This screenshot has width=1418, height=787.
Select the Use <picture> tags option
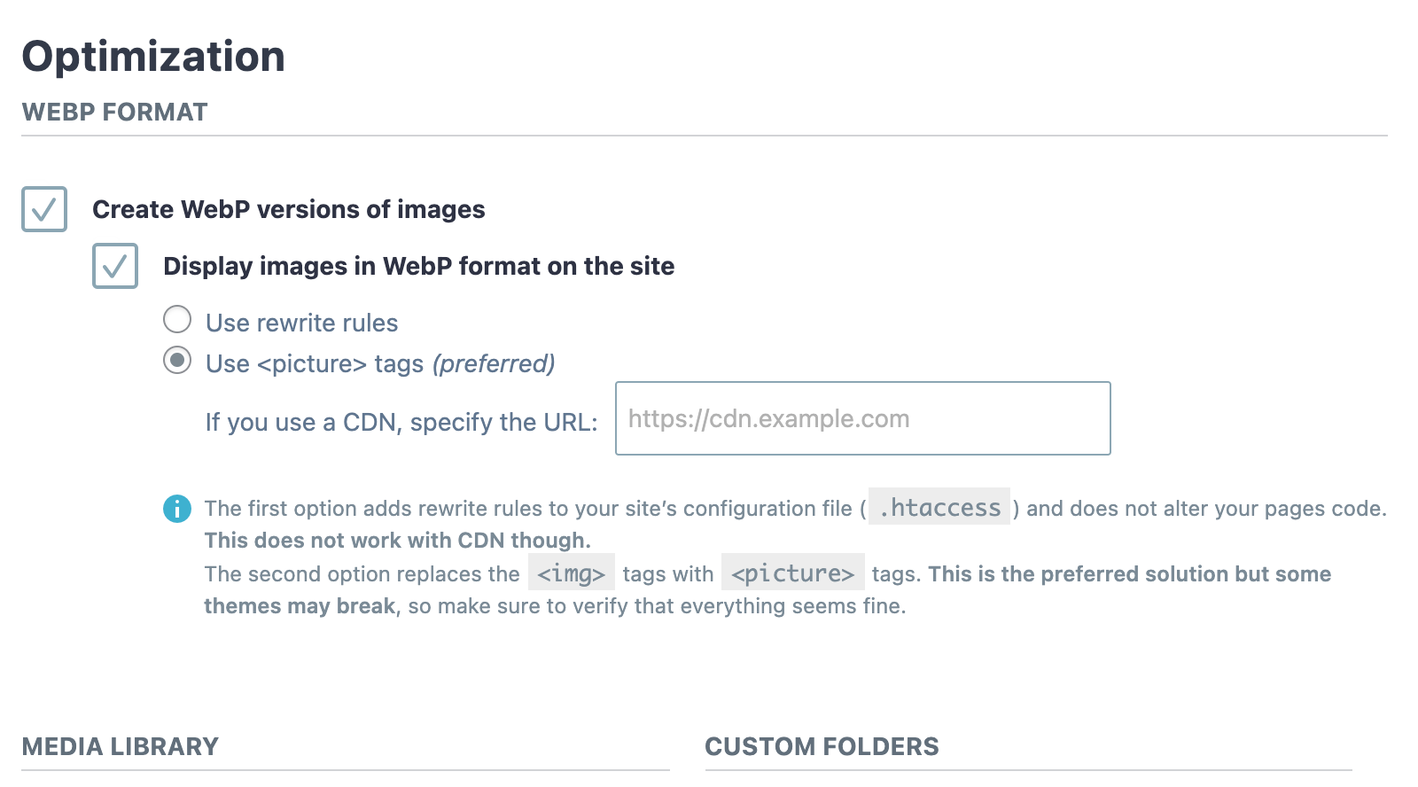tap(179, 362)
